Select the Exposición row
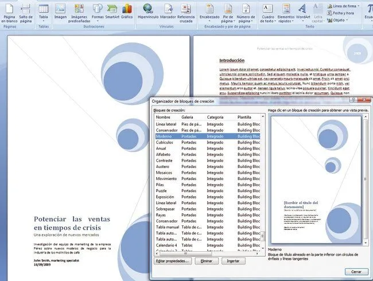 click(x=208, y=197)
